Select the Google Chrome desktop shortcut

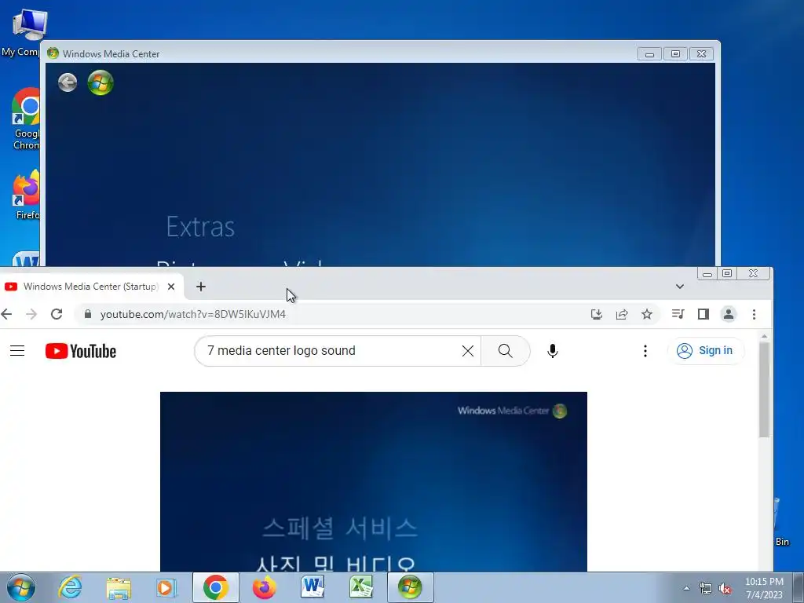(x=24, y=119)
